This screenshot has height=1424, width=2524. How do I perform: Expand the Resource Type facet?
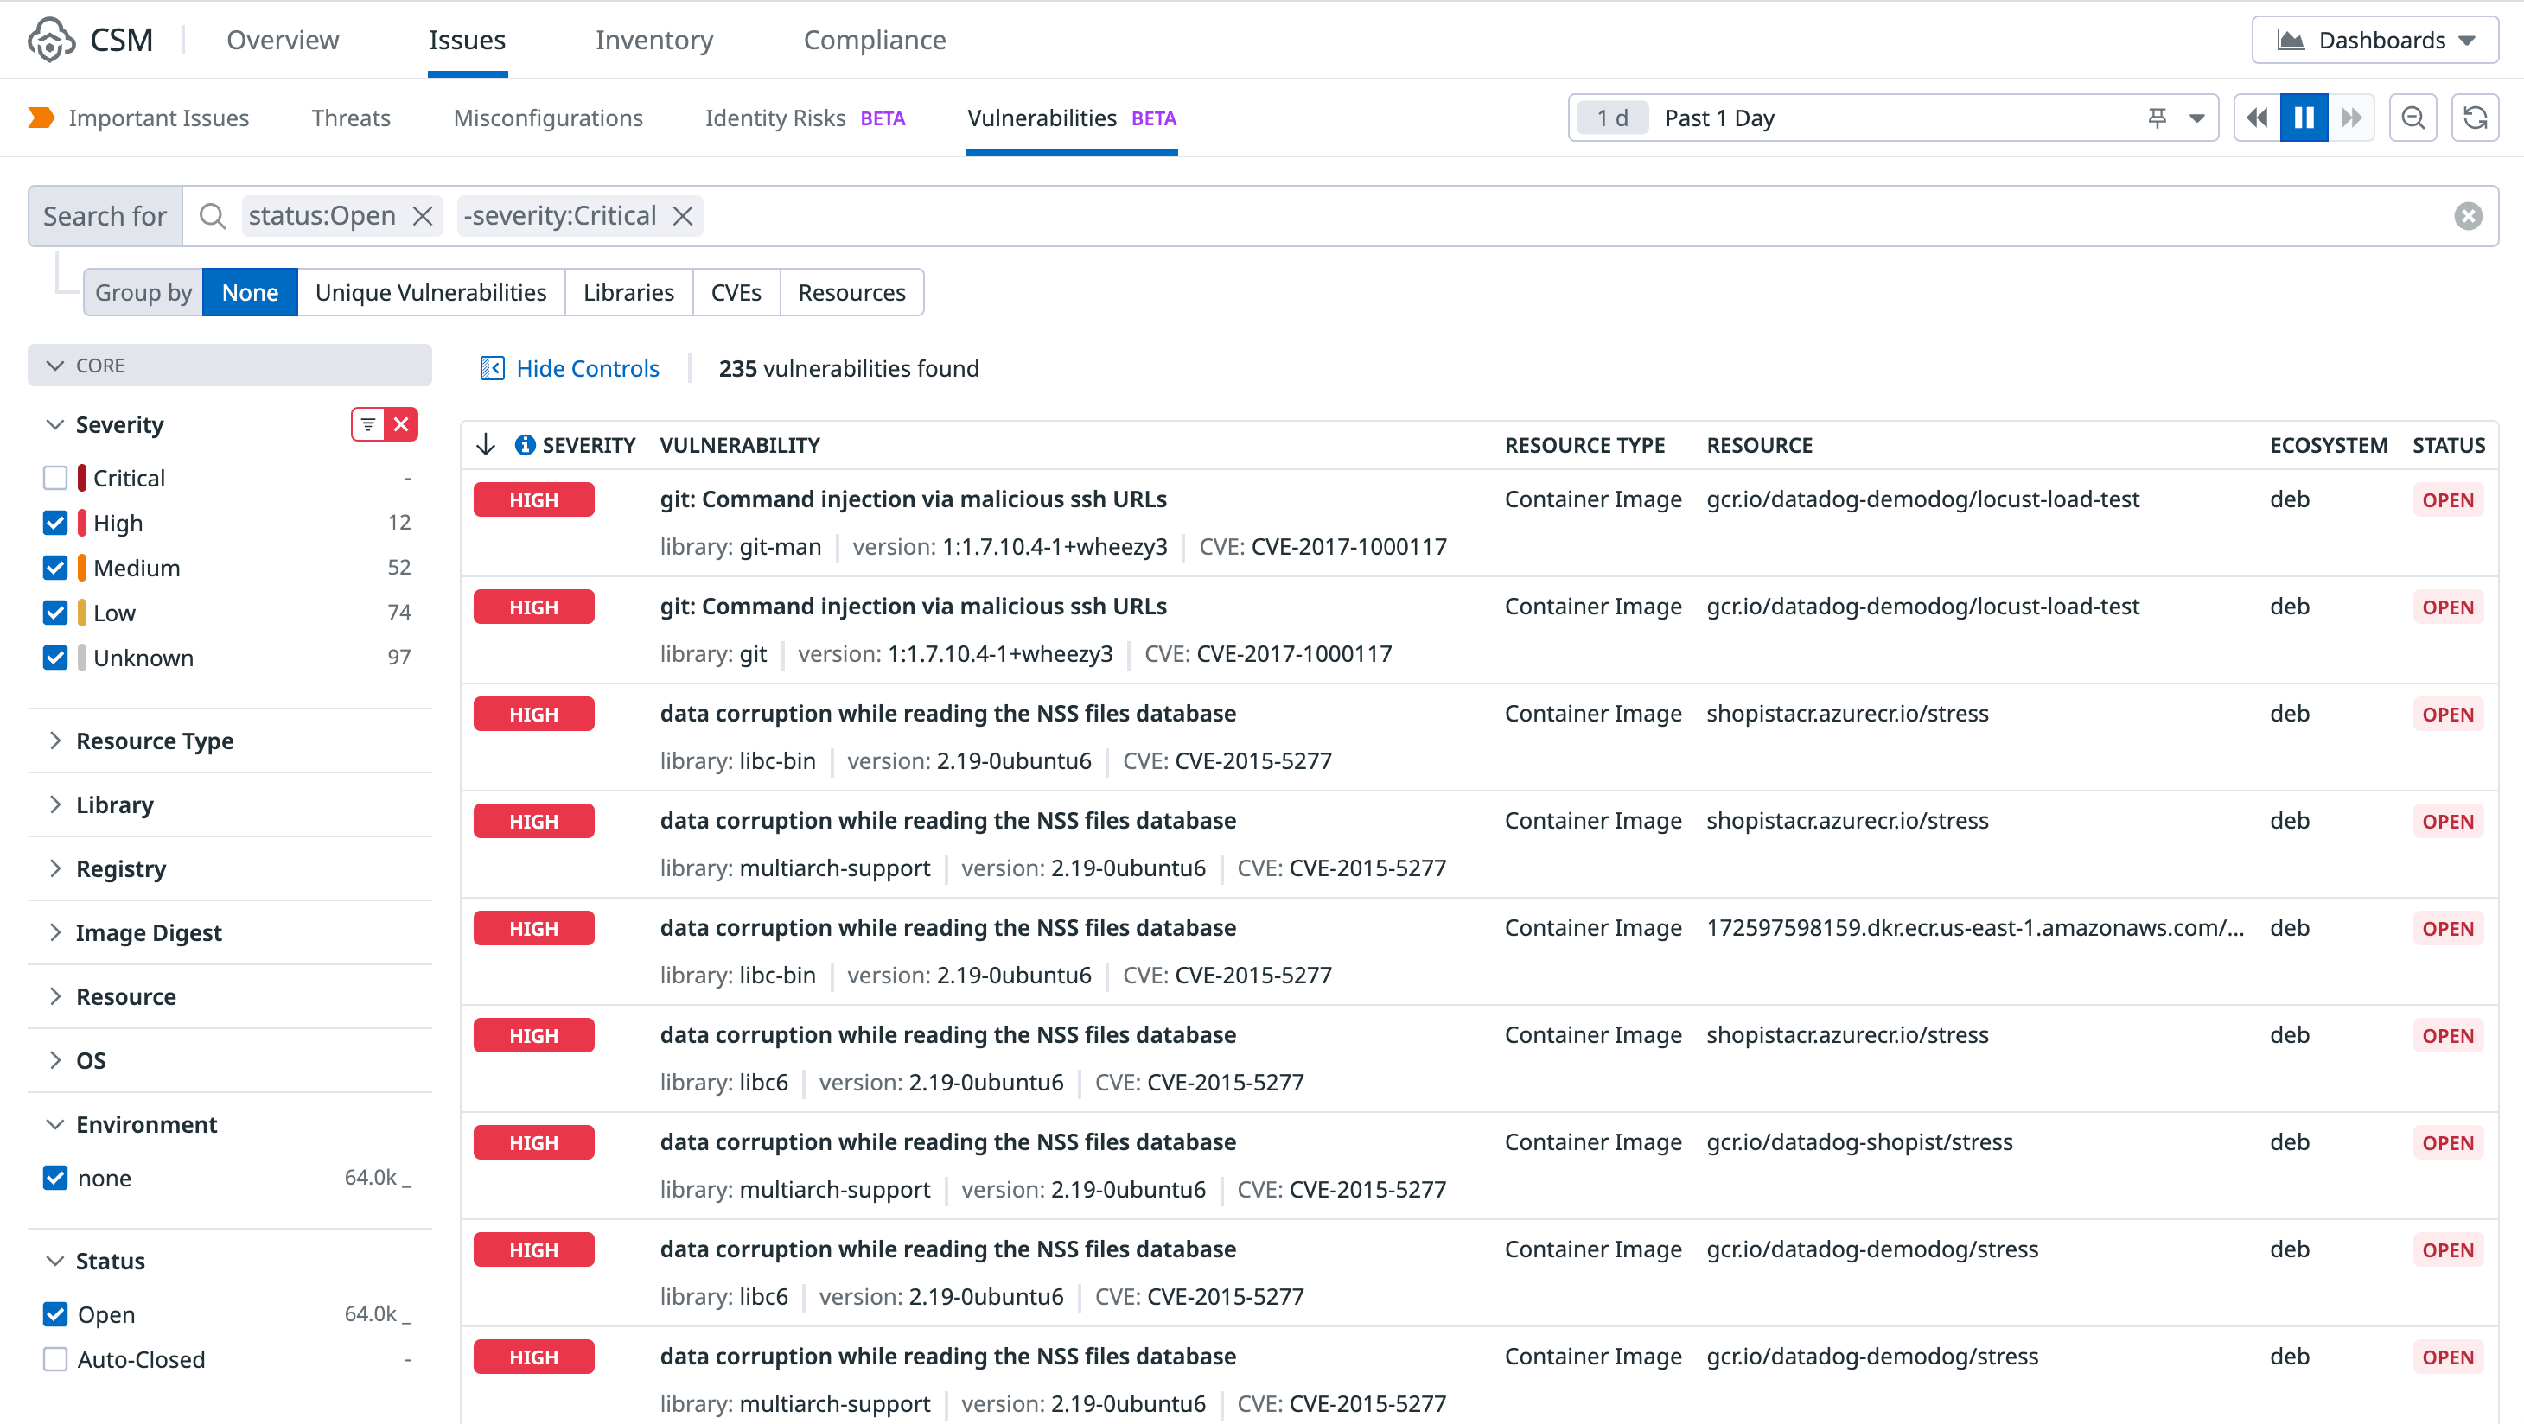(x=155, y=741)
